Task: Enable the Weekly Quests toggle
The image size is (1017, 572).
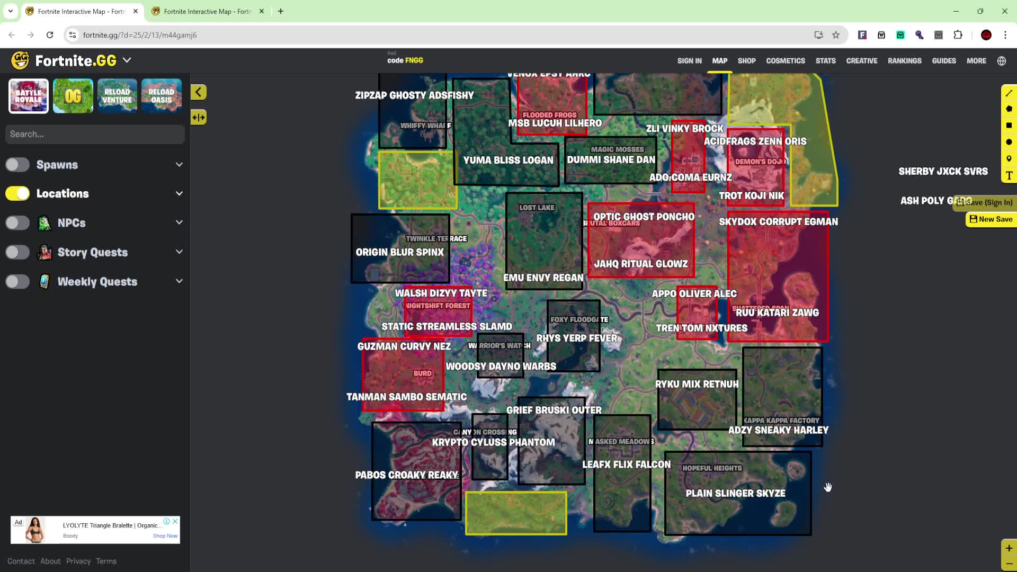Action: (x=17, y=282)
